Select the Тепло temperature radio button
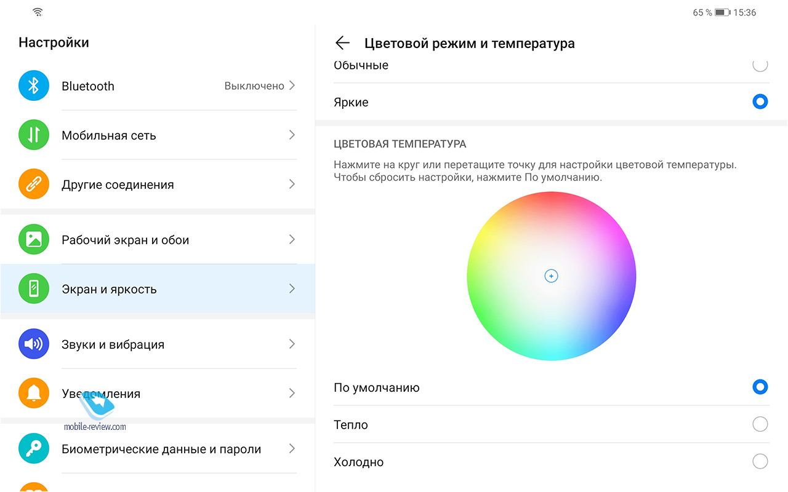 (x=760, y=424)
